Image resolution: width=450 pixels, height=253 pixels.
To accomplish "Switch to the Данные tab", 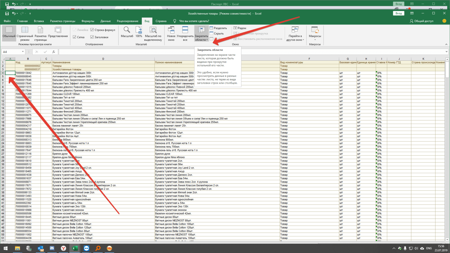I will (105, 21).
